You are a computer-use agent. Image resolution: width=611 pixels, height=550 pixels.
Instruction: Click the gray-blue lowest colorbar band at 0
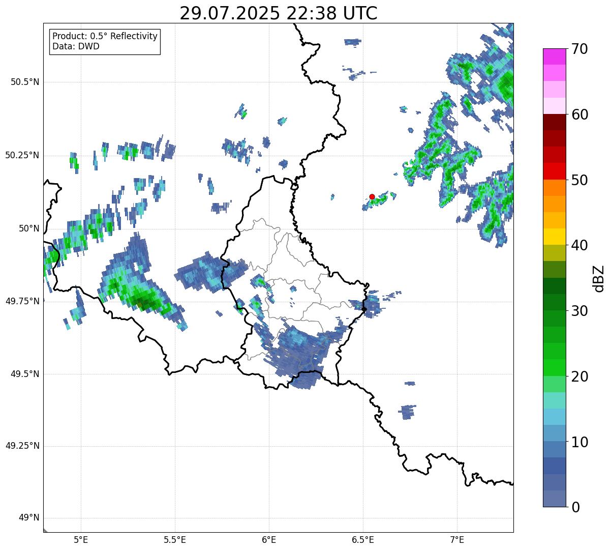(x=554, y=499)
